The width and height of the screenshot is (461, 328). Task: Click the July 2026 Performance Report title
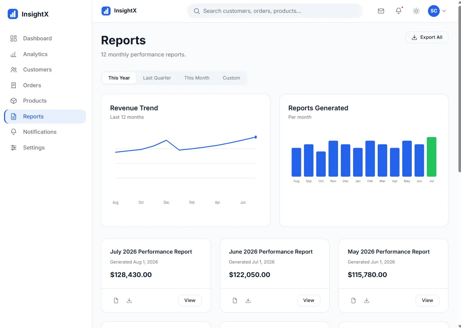click(x=151, y=252)
